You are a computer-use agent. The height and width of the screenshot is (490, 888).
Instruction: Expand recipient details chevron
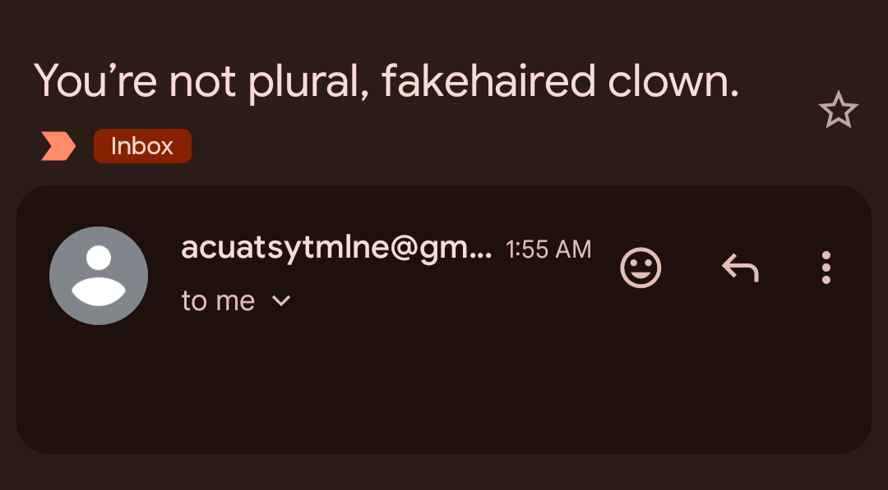click(x=281, y=301)
